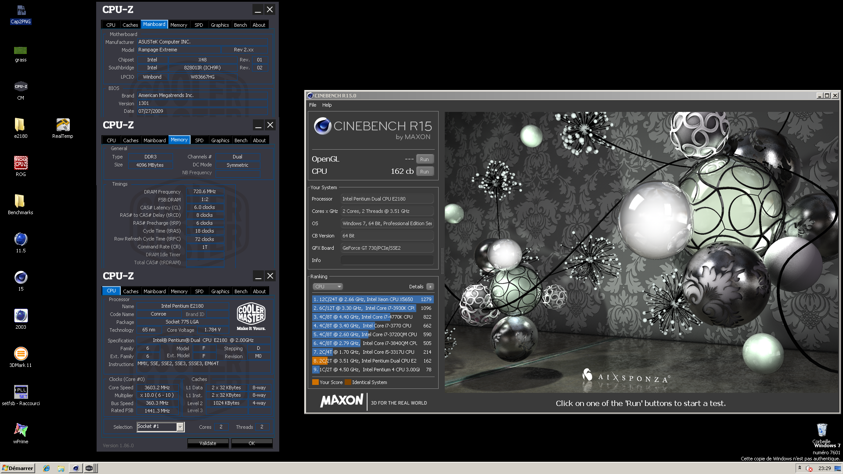Open Internet Explorer from the taskbar
The image size is (843, 474).
pyautogui.click(x=47, y=468)
